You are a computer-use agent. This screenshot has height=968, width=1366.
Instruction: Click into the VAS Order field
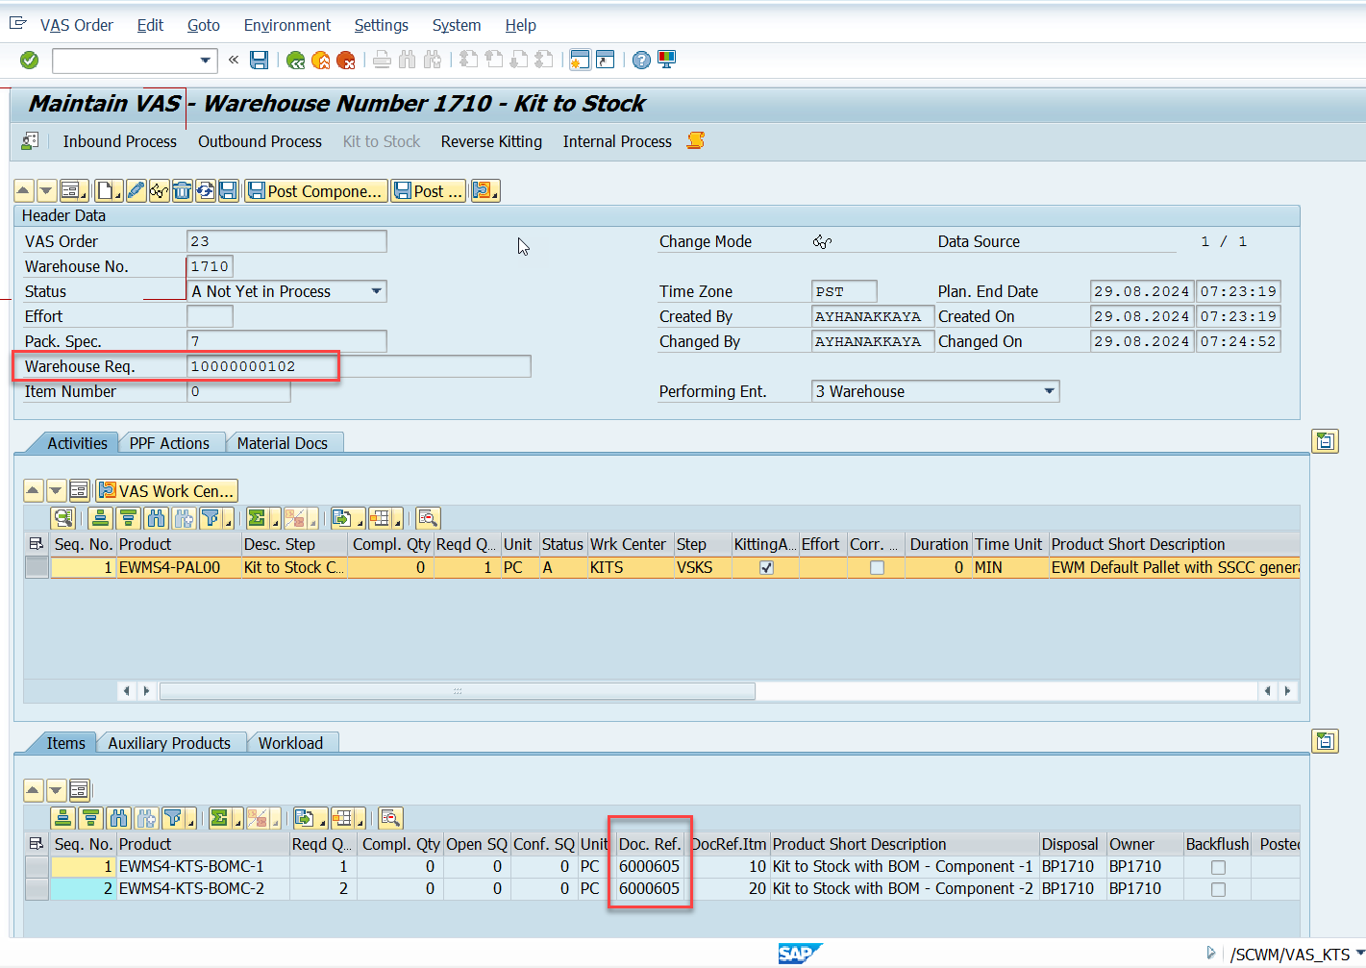pos(286,241)
